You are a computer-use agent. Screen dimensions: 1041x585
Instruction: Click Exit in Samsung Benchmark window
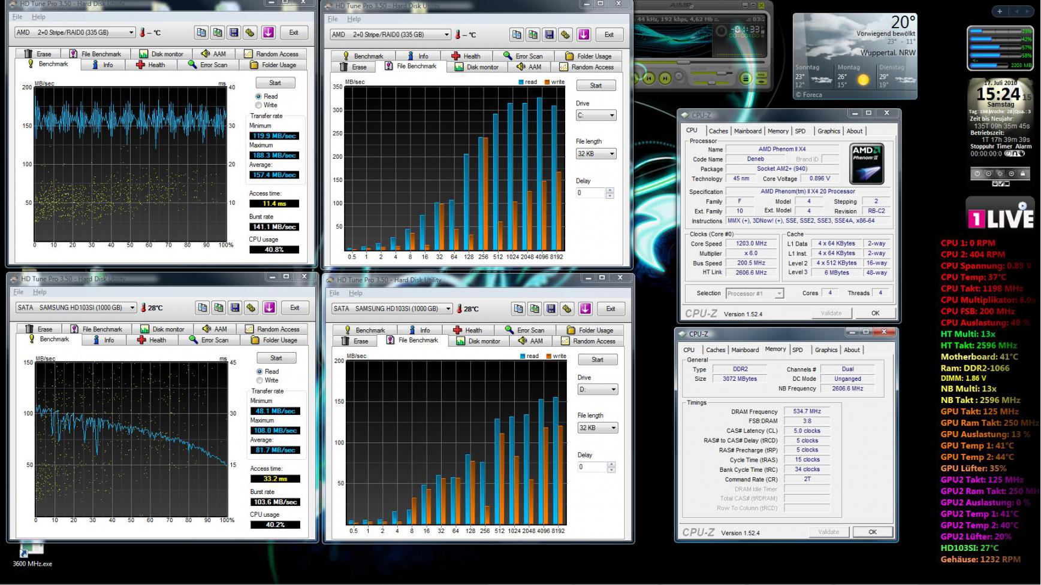pos(295,308)
